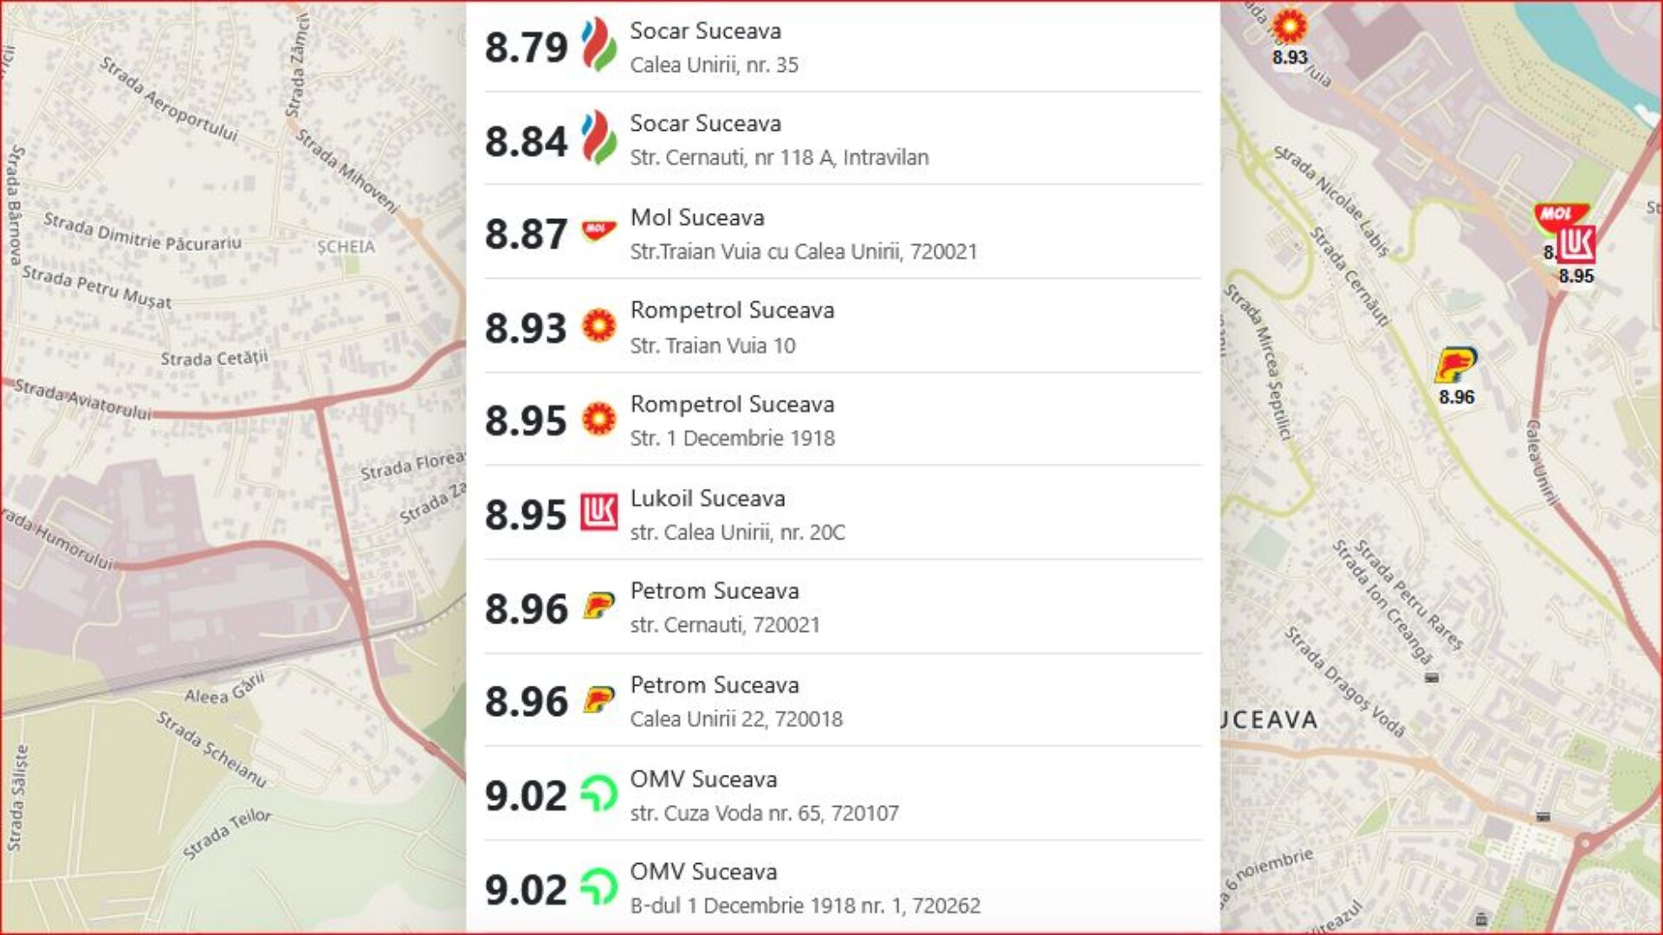
Task: Open Mol Suceava station name link
Action: [696, 217]
